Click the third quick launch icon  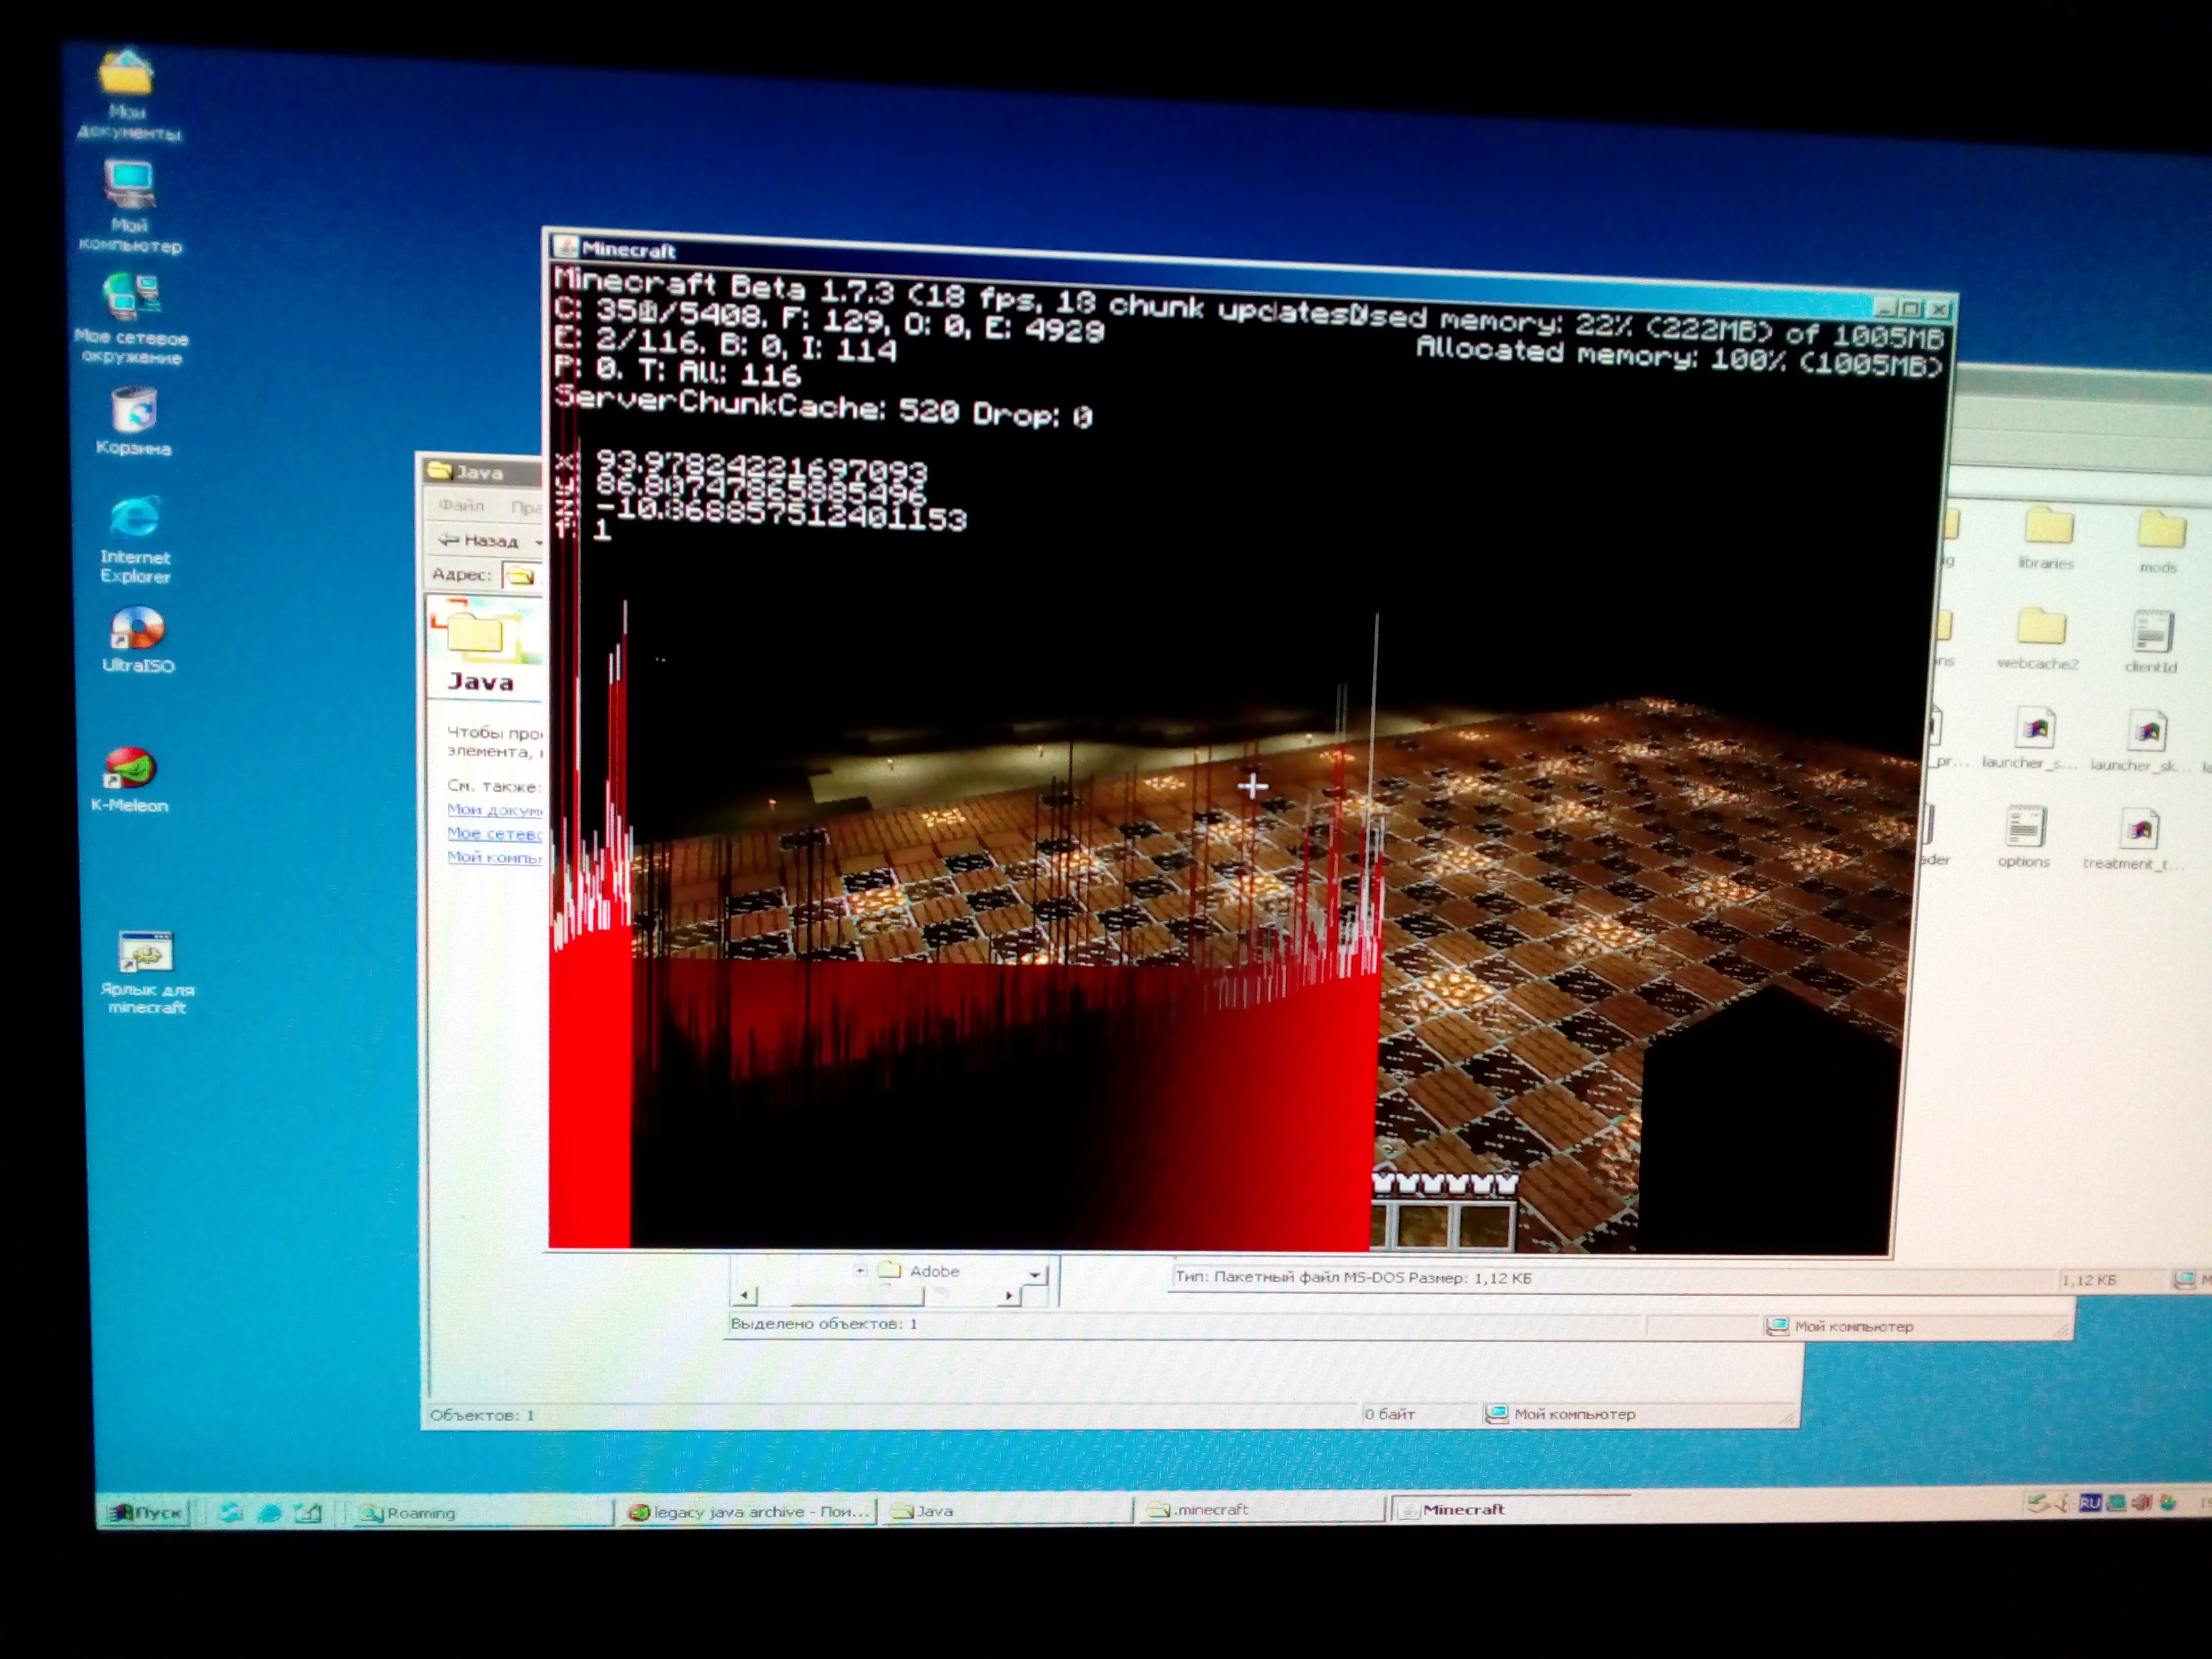coord(308,1513)
